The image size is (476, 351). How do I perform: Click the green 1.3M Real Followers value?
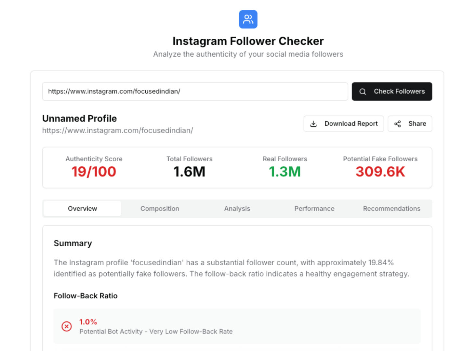285,172
